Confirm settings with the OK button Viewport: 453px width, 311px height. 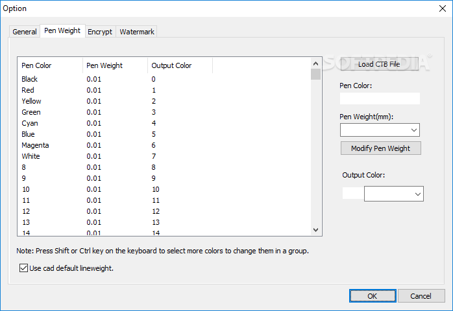372,295
